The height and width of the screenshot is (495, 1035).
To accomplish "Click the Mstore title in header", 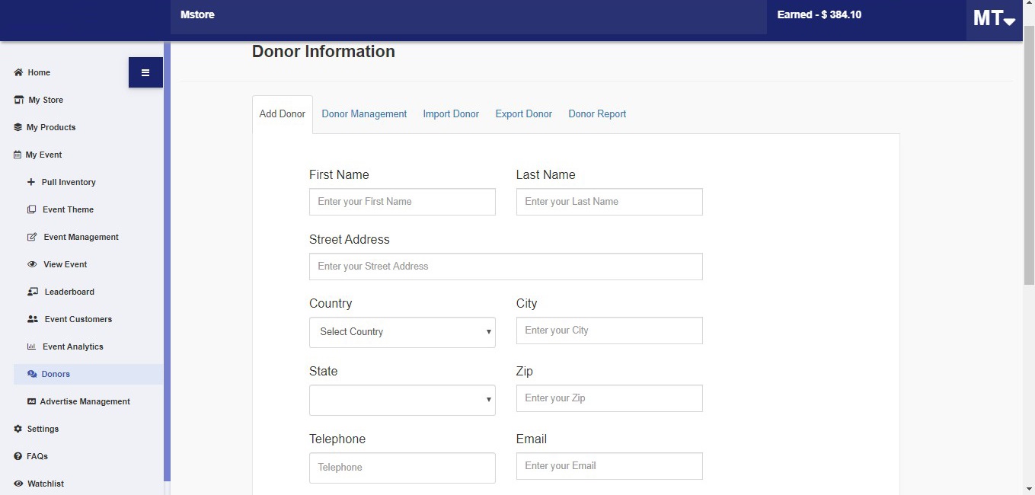I will click(x=197, y=14).
